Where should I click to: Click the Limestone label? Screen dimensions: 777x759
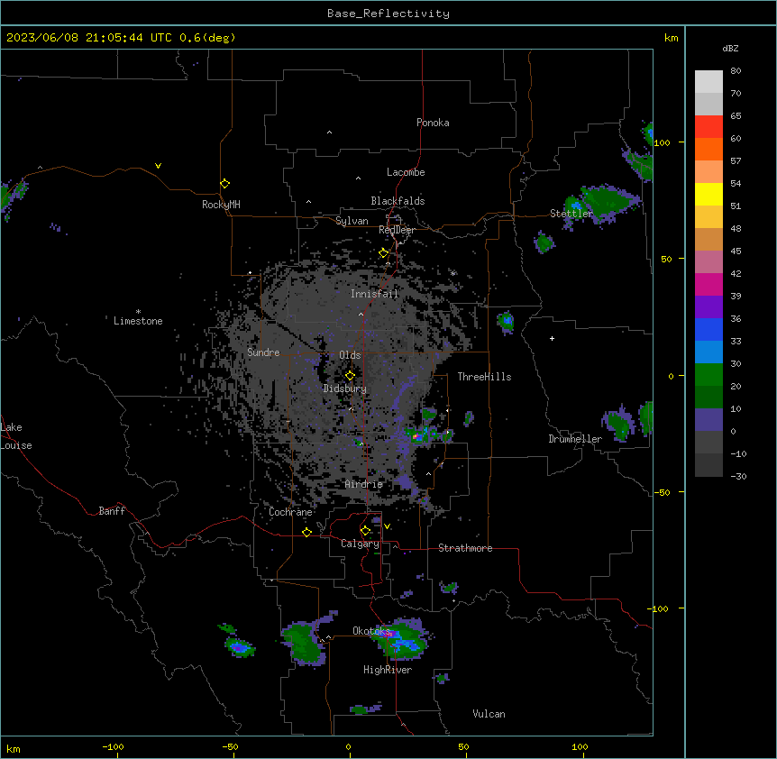138,321
